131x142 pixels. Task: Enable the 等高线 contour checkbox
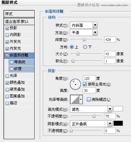11,63
